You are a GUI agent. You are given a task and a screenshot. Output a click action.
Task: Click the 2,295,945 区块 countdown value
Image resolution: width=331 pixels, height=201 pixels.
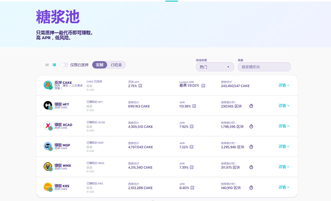tap(232, 147)
